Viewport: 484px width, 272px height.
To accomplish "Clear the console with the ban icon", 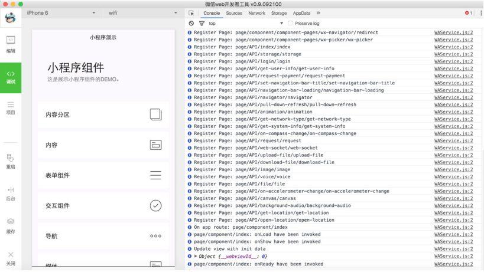I will pos(191,23).
